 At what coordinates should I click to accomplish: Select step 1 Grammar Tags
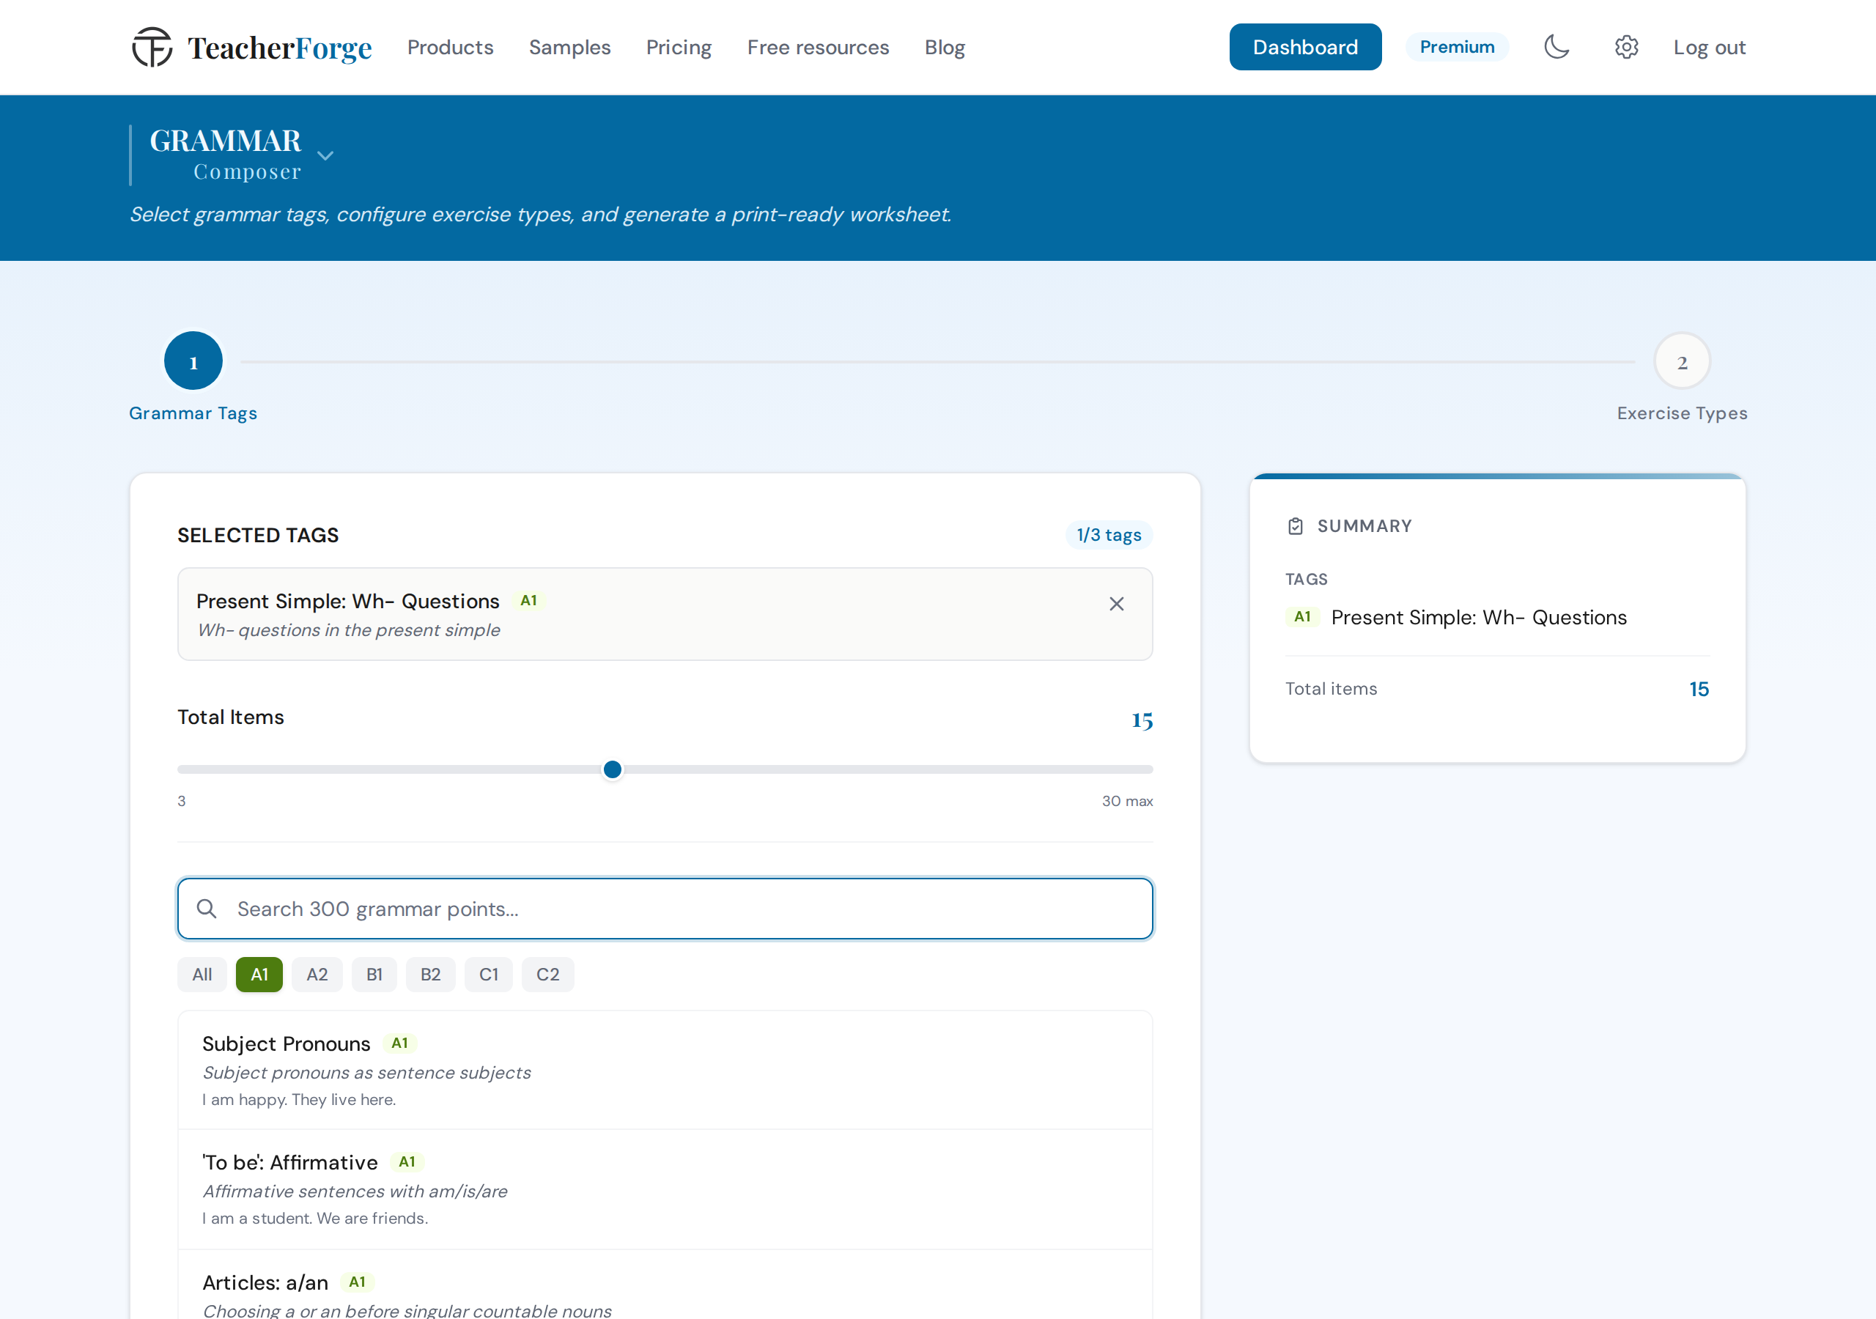193,361
